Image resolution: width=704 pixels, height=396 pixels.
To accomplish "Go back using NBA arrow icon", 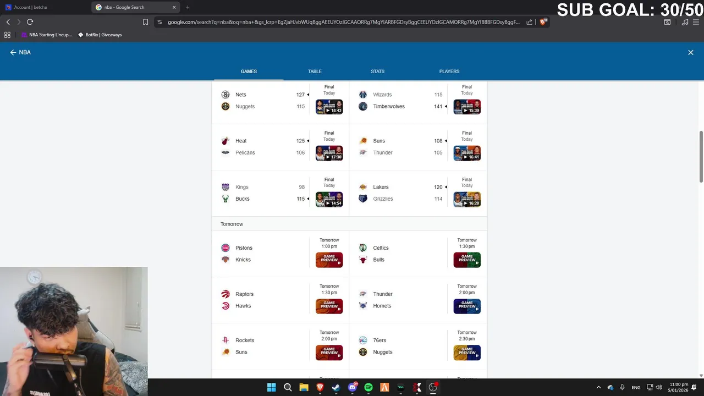I will (x=13, y=52).
